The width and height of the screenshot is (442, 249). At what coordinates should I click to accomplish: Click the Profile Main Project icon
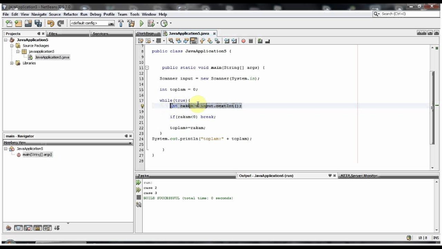[x=164, y=23]
